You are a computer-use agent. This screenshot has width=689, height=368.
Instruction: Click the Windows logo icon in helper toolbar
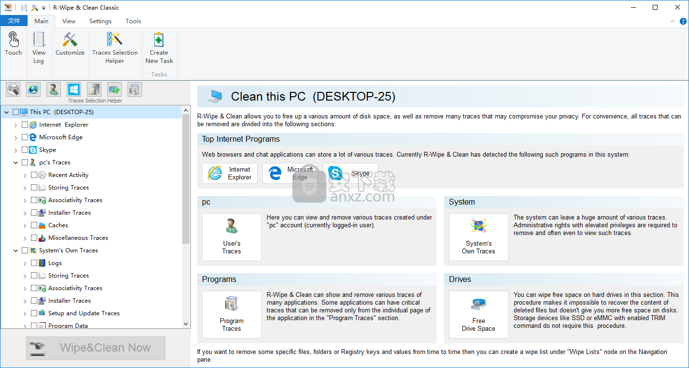tap(74, 89)
